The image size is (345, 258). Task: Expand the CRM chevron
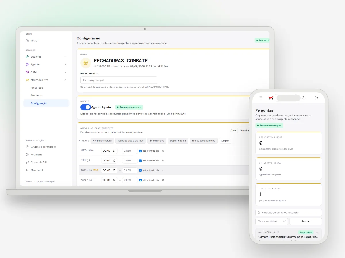point(65,72)
